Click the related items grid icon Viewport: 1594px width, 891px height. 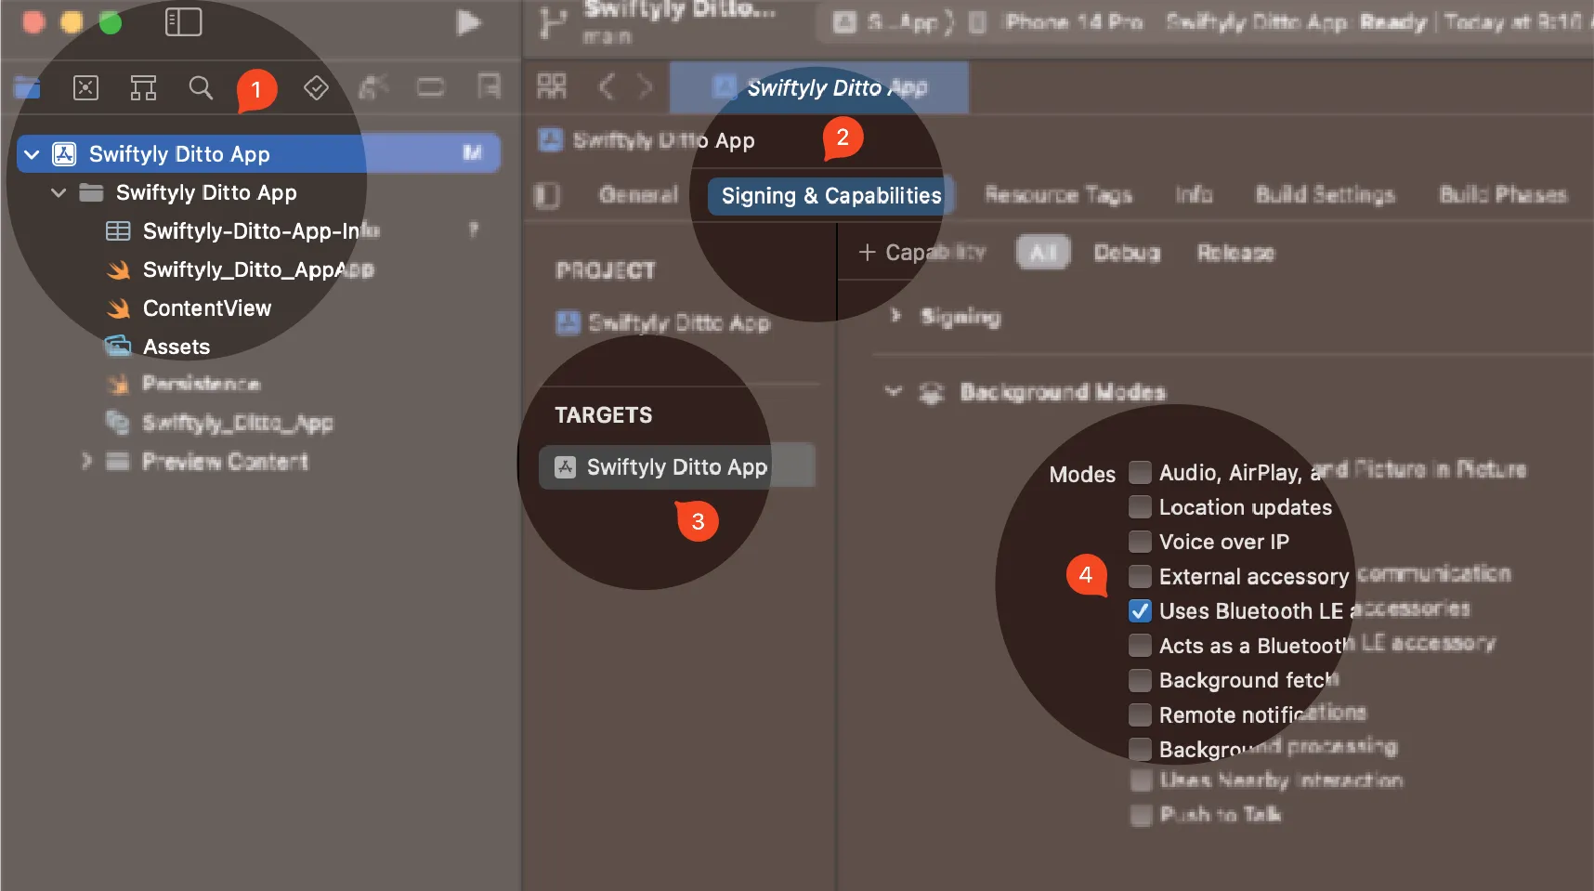point(552,87)
